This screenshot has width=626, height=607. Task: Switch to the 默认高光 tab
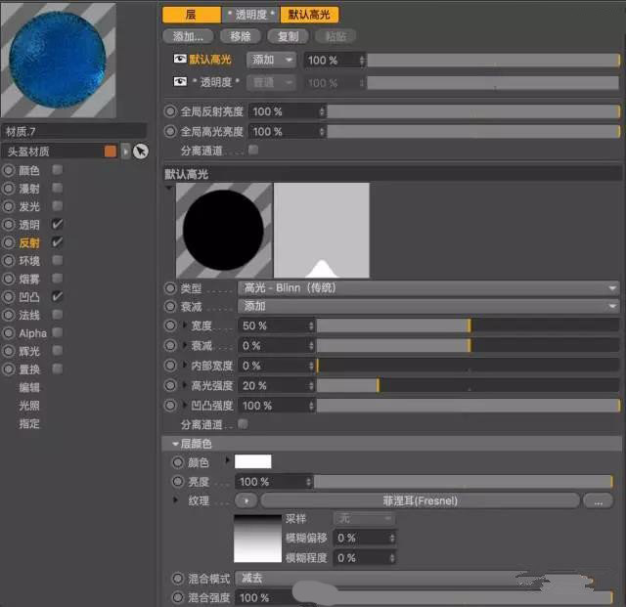(309, 15)
